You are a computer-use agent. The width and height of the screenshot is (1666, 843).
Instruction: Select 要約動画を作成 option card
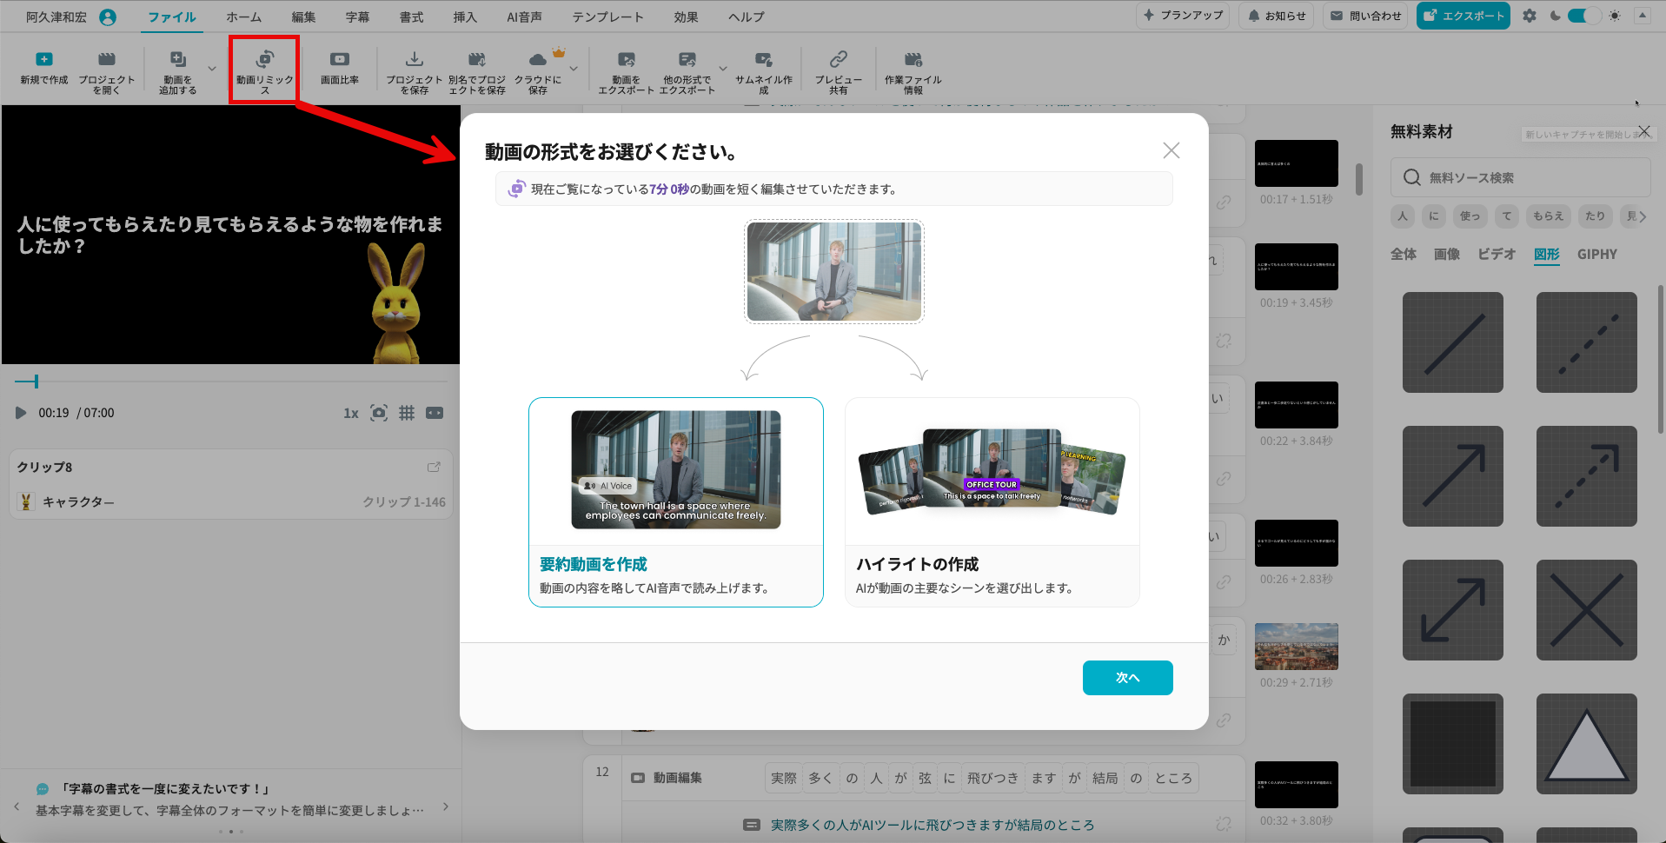[676, 502]
